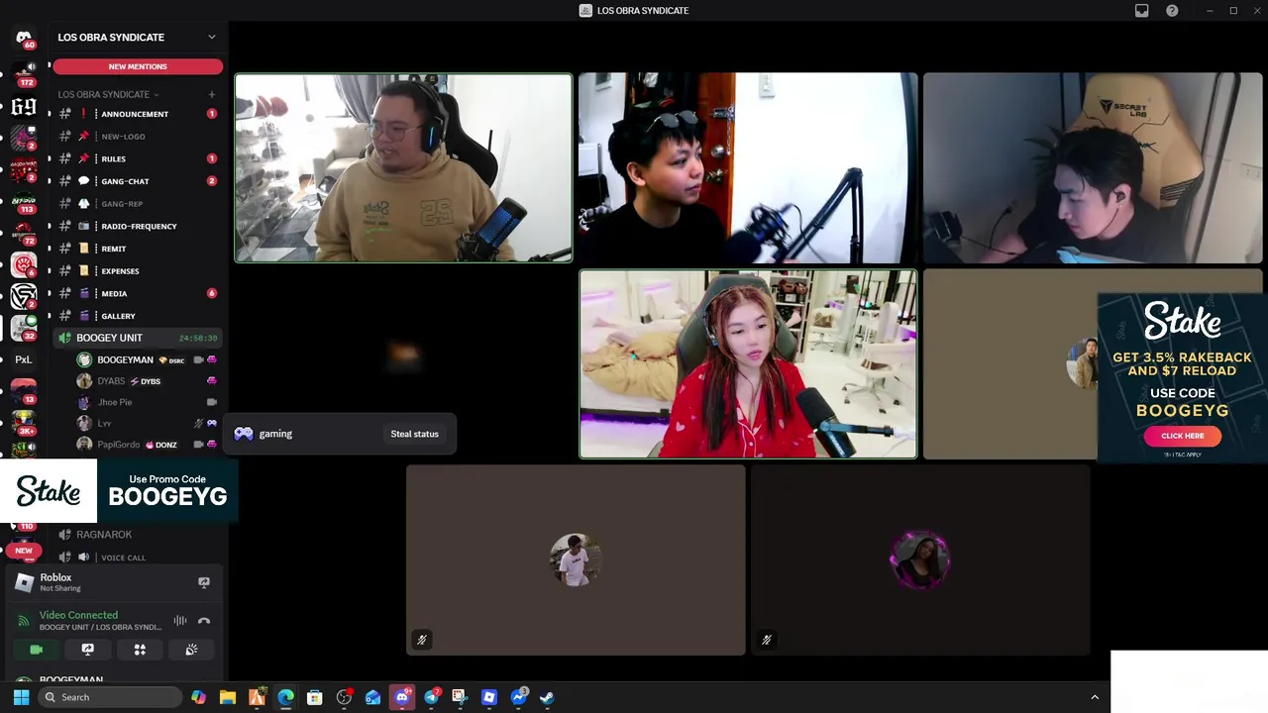Open the activities launcher button
The height and width of the screenshot is (713, 1268).
click(140, 650)
